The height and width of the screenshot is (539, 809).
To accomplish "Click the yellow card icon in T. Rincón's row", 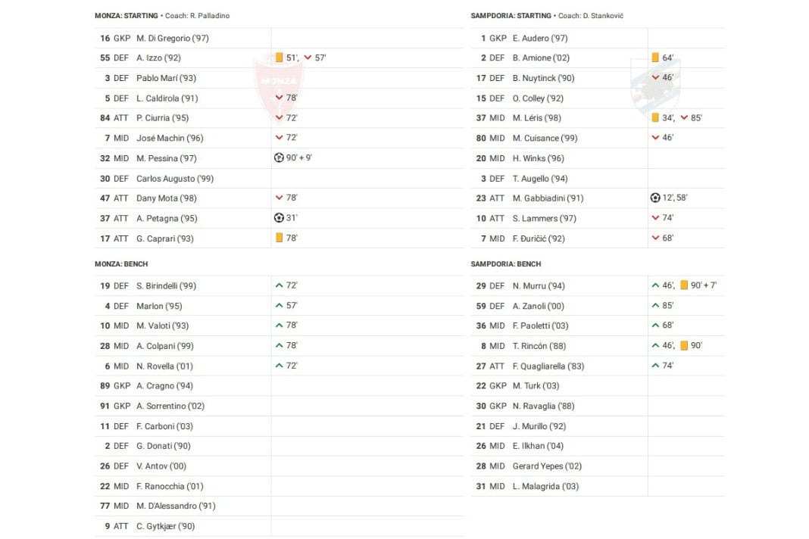I will [683, 346].
